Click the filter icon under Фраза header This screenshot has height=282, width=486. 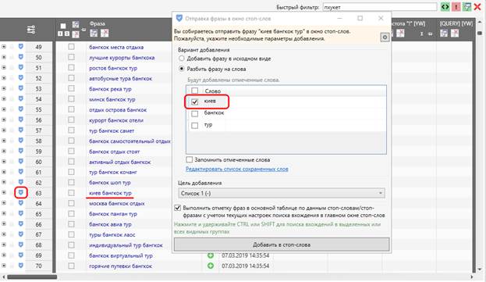[x=94, y=33]
